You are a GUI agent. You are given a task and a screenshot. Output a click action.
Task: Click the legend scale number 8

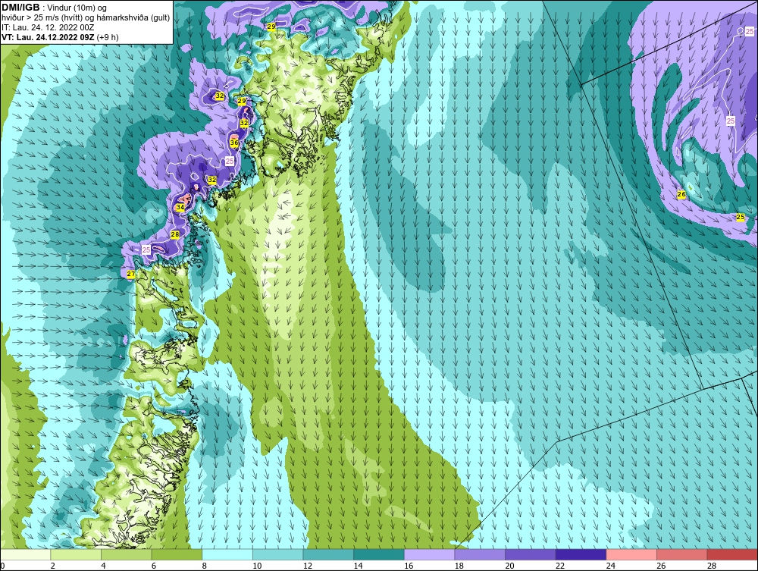click(205, 566)
